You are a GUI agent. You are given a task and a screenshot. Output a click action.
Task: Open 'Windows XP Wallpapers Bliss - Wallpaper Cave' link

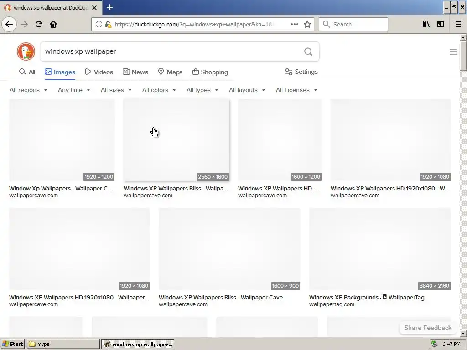[x=221, y=297]
